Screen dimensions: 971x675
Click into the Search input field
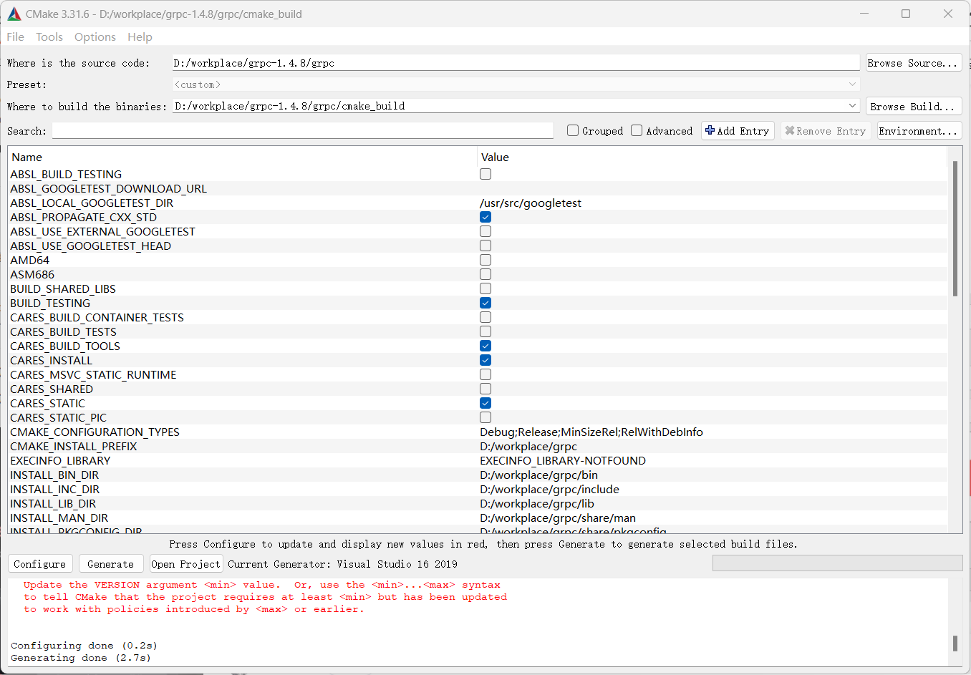302,131
